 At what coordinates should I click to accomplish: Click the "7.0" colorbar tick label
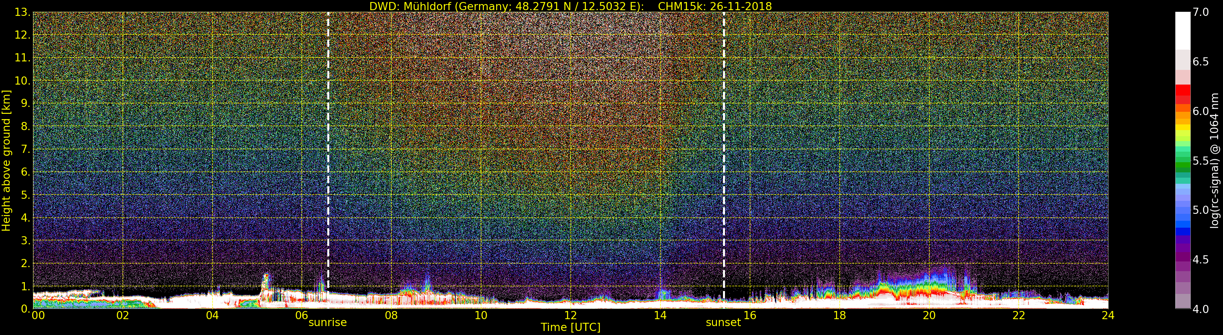(x=1201, y=12)
